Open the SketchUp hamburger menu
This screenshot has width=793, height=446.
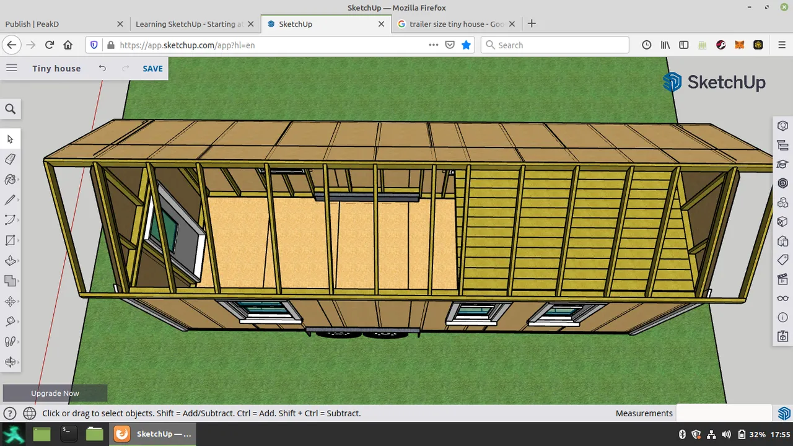point(11,68)
